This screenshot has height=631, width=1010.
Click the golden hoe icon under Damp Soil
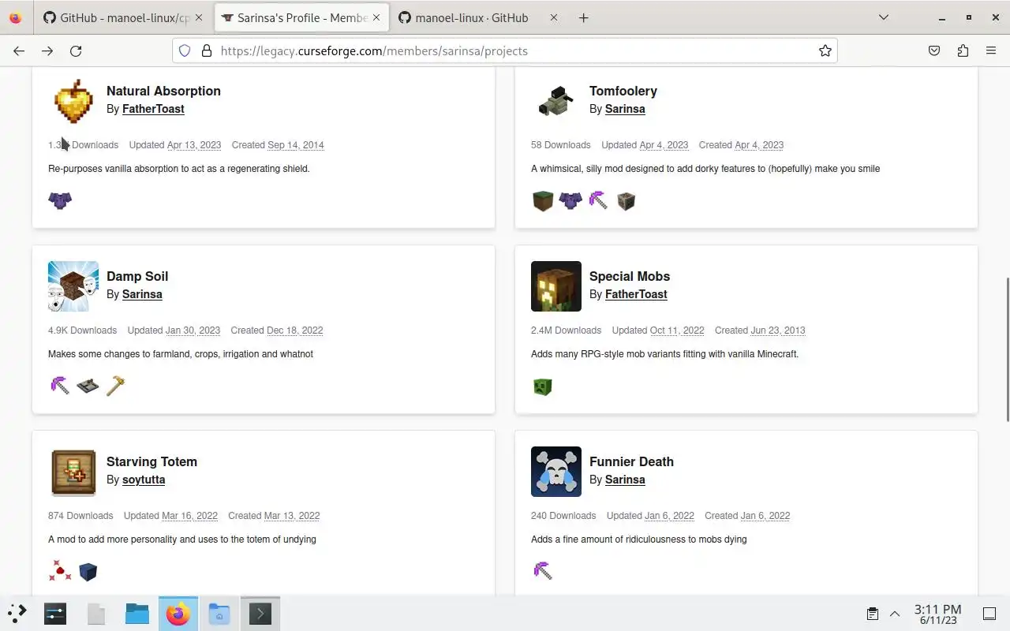click(115, 386)
